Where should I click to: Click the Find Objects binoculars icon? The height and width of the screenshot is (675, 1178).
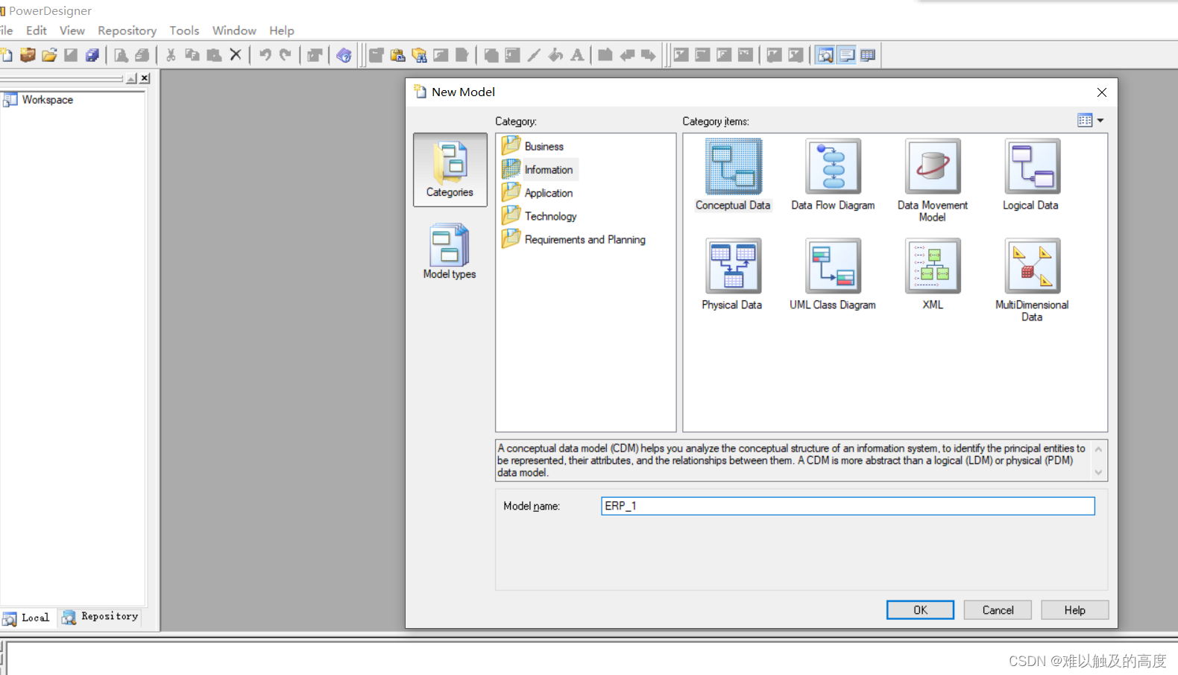[420, 55]
